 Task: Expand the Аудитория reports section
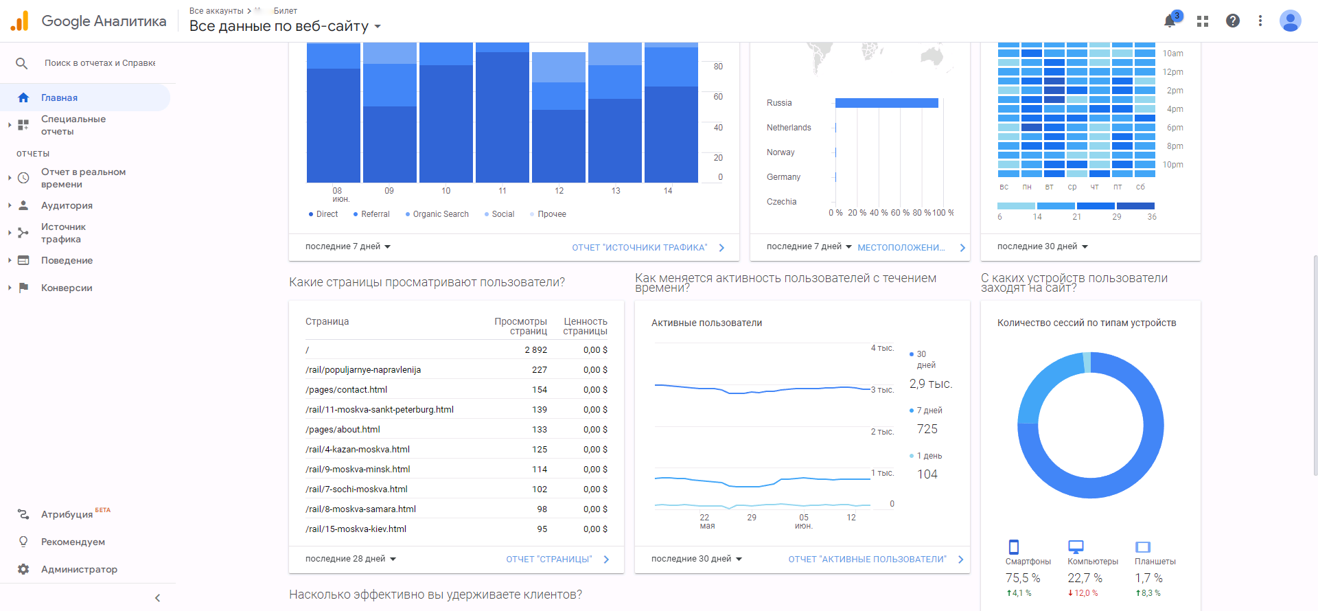point(10,205)
